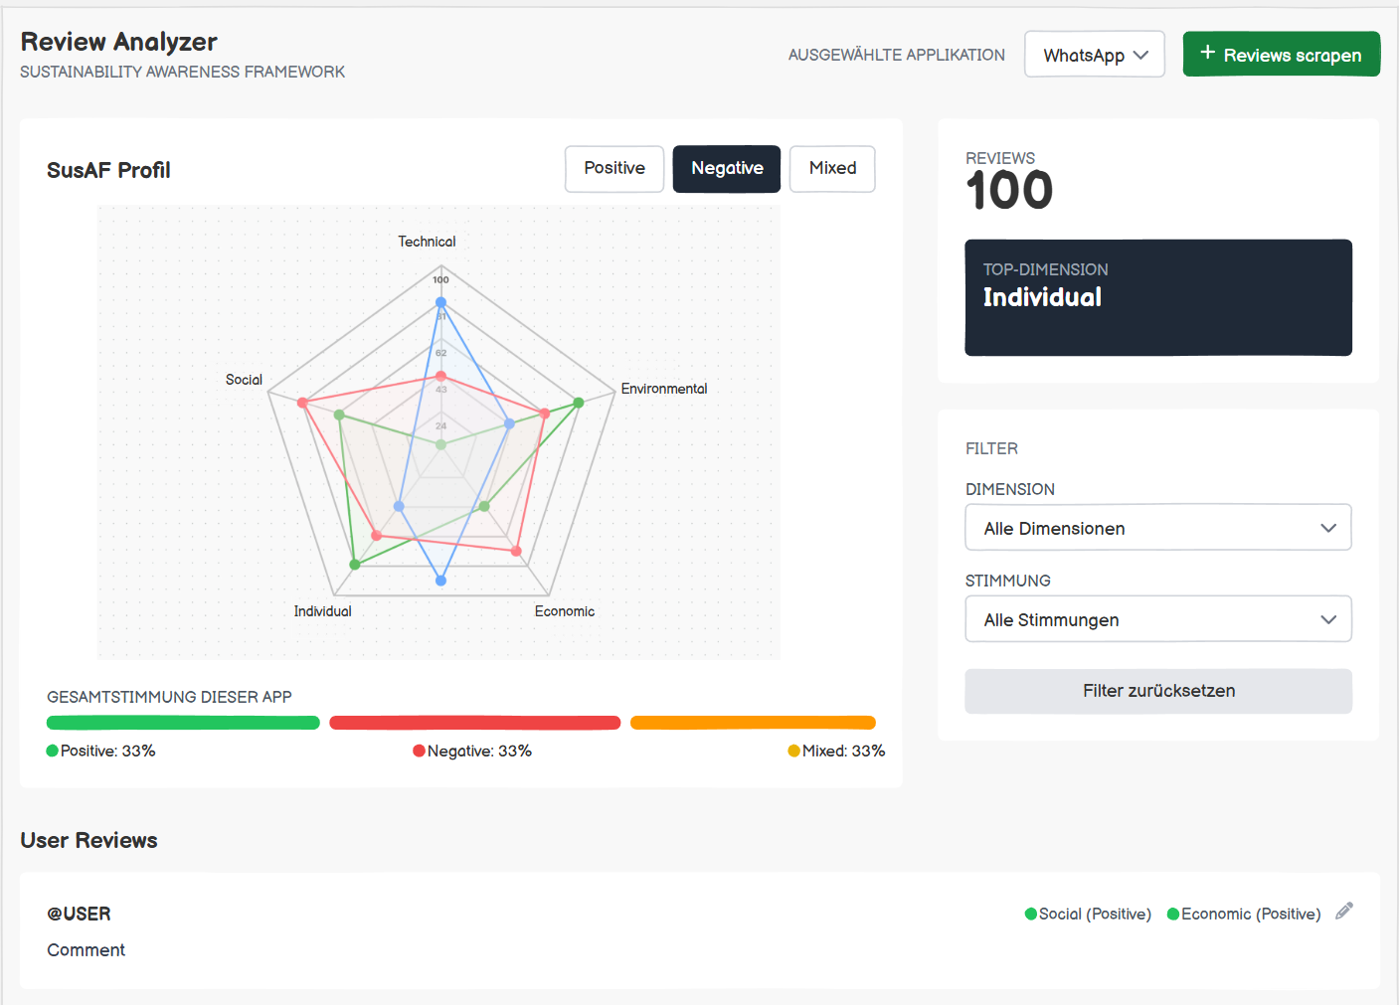This screenshot has height=1005, width=1399.
Task: Click the Economic (Positive) tag
Action: tap(1244, 914)
